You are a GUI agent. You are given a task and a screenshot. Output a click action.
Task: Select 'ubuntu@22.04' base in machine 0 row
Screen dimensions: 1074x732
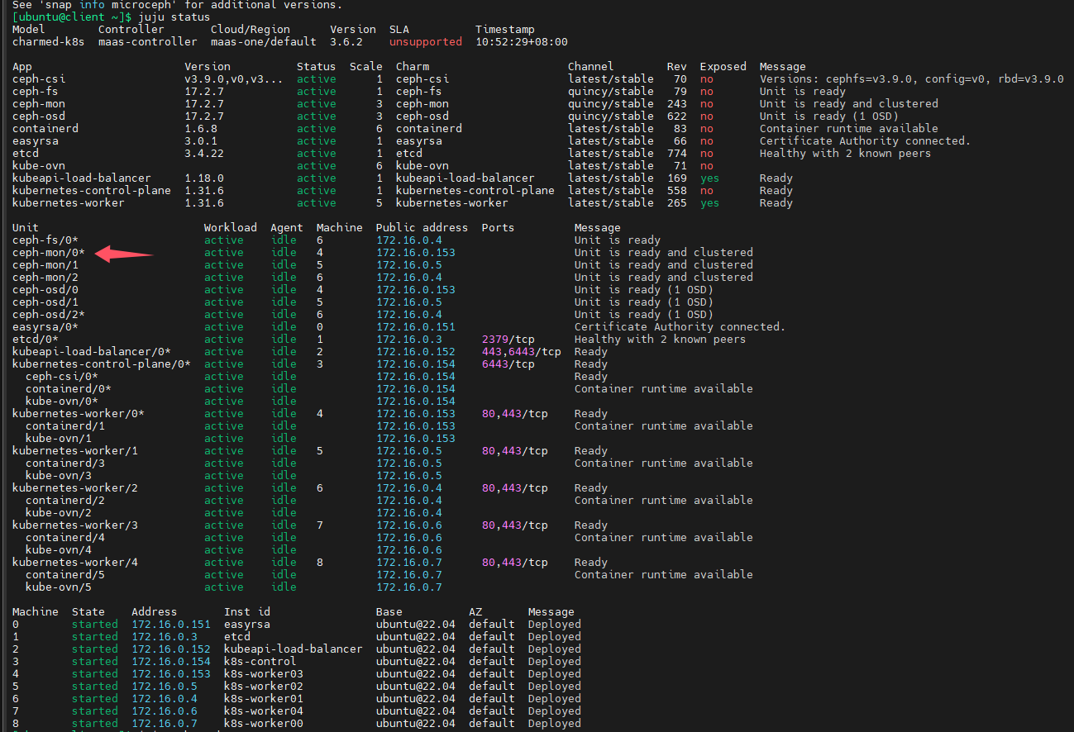[416, 625]
